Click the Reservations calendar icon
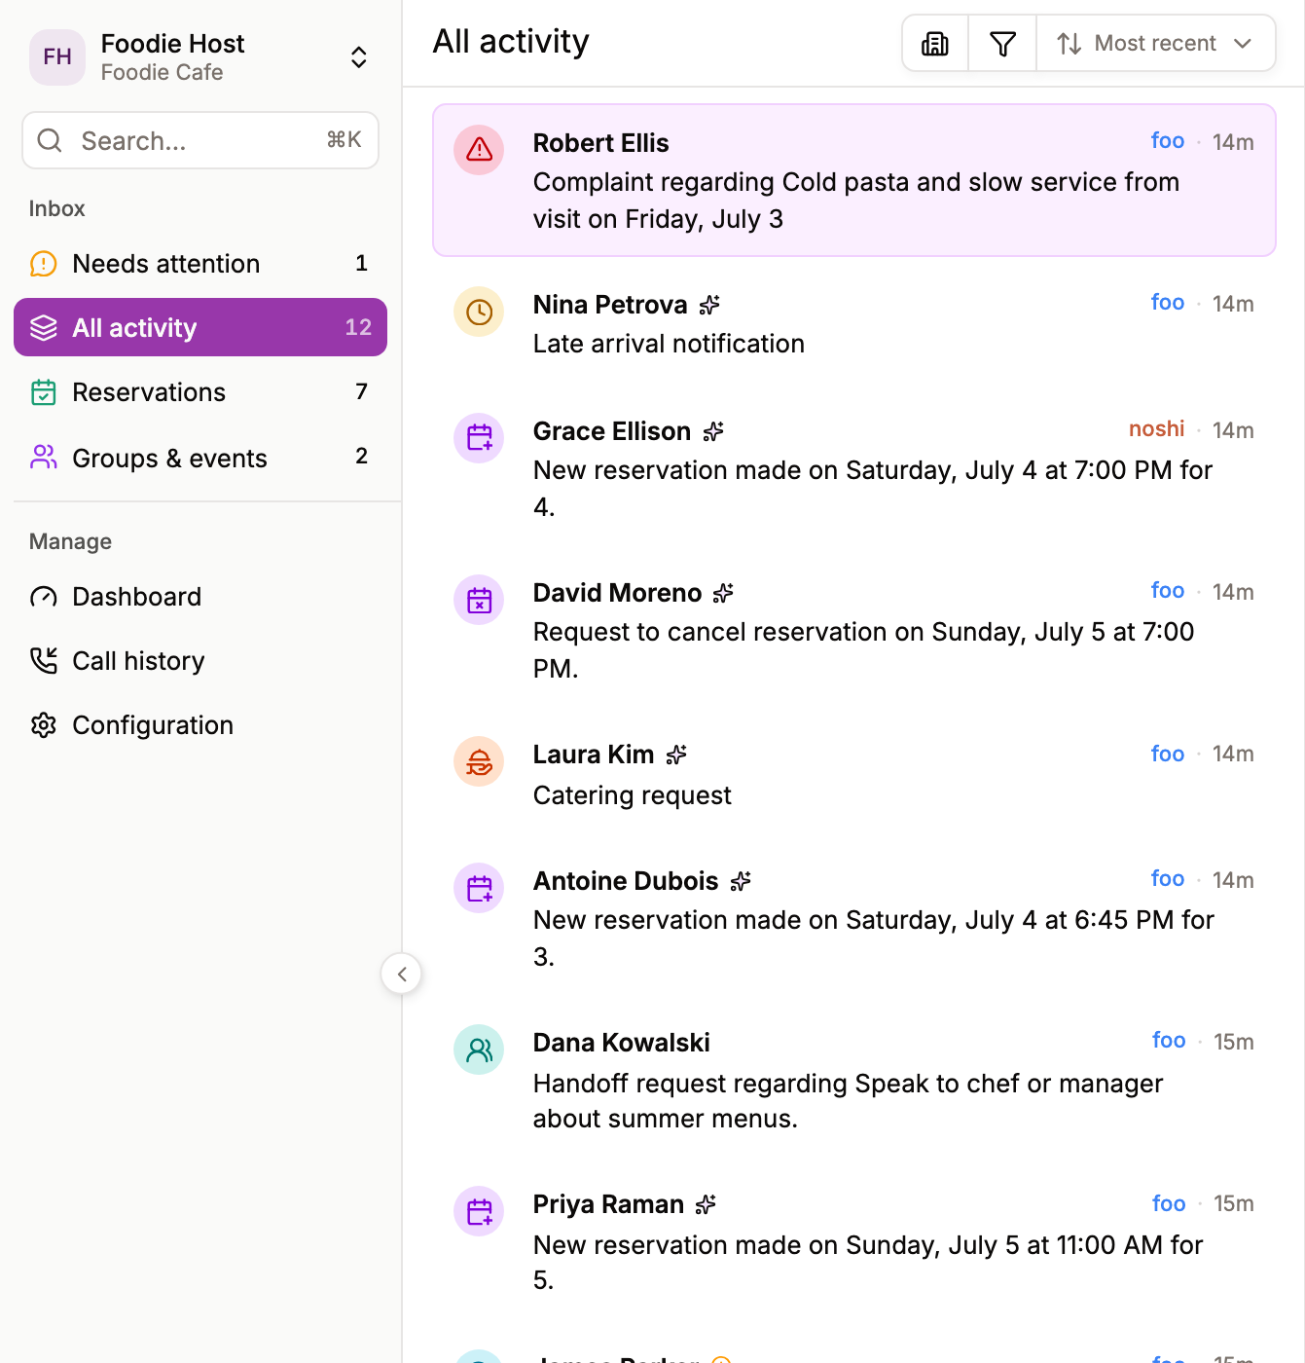 44,392
